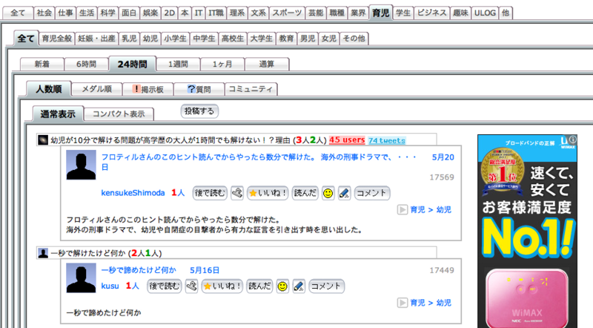Open the 他 category tab
Image resolution: width=593 pixels, height=328 pixels.
coord(506,13)
